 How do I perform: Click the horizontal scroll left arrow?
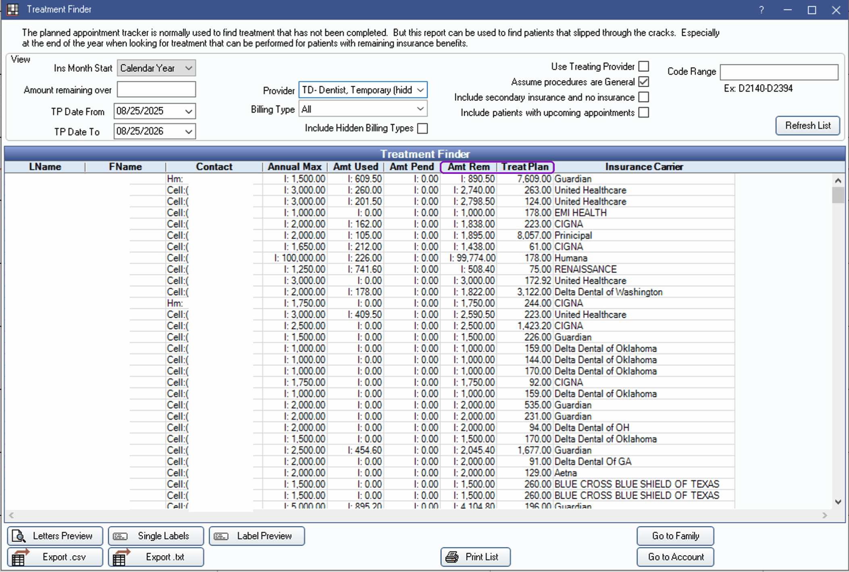click(x=11, y=515)
